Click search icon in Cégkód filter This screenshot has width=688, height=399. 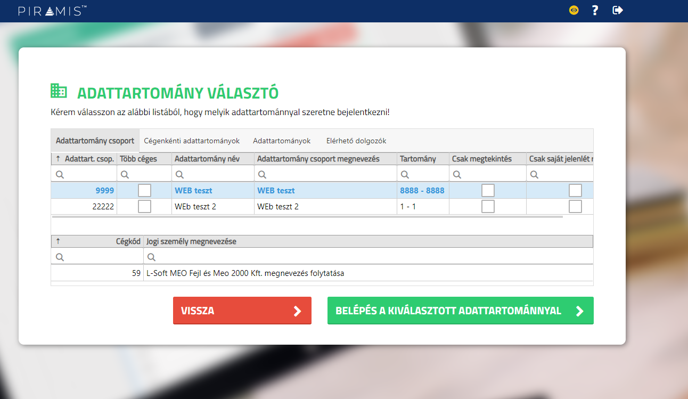tap(60, 257)
